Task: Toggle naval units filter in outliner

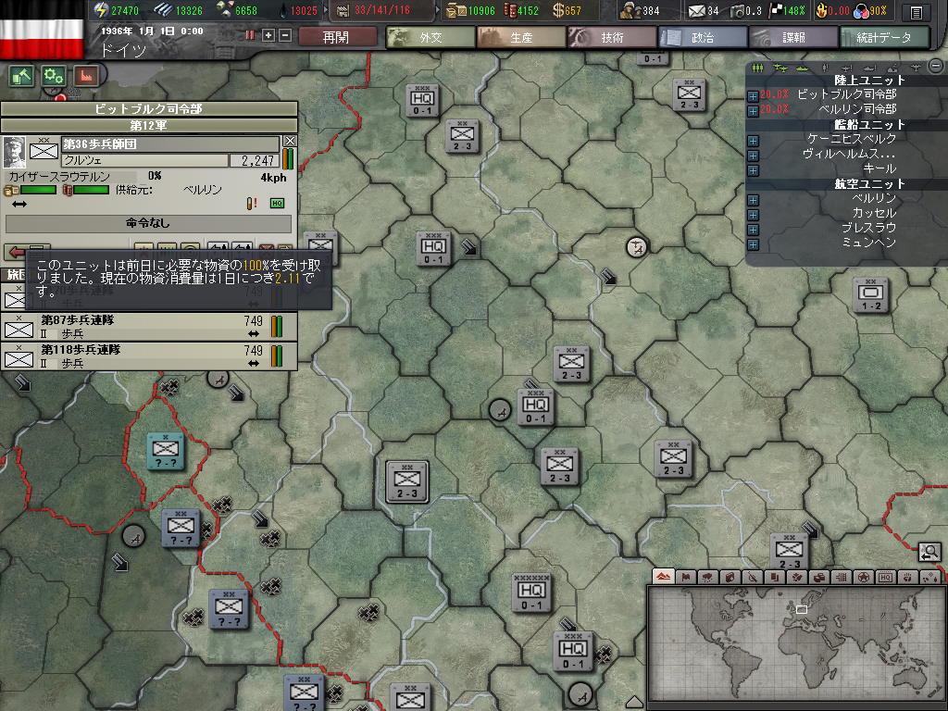Action: tap(803, 67)
